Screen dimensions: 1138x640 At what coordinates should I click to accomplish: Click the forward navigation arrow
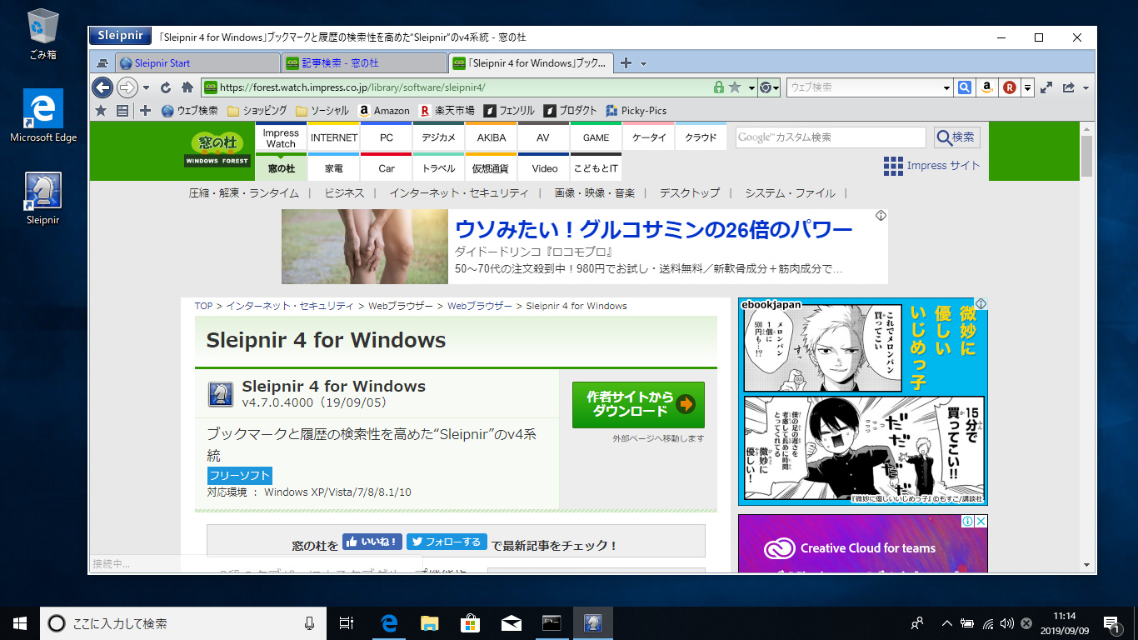127,87
